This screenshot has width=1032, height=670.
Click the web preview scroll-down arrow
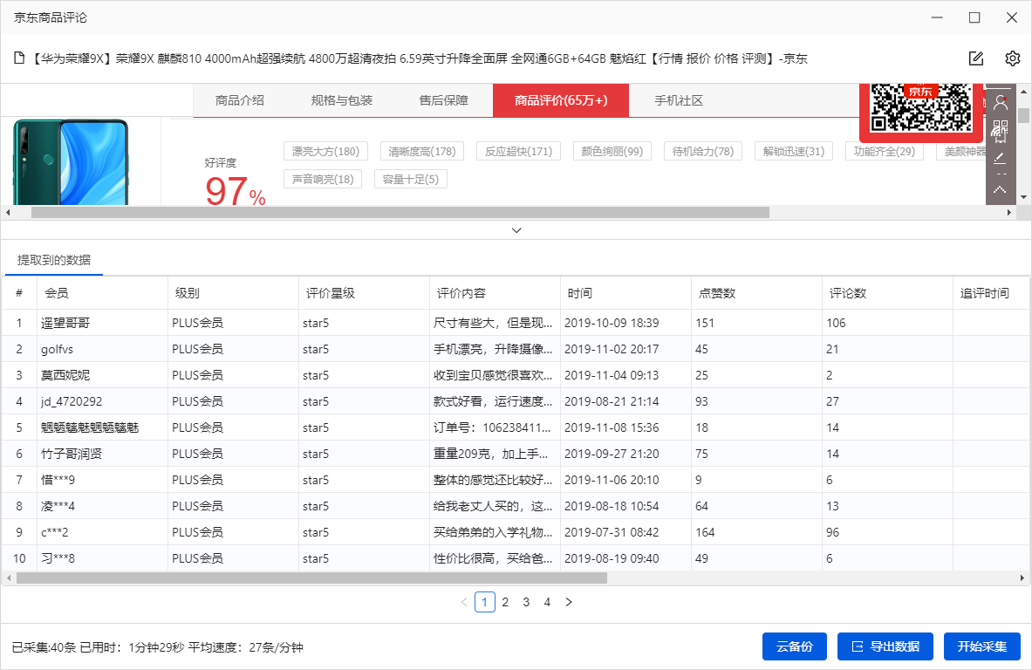tap(1023, 197)
